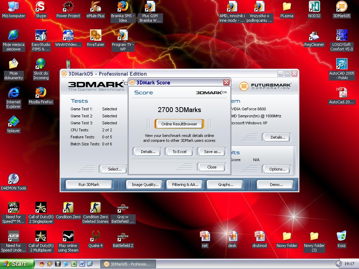Export the score with To Excel

pos(179,152)
